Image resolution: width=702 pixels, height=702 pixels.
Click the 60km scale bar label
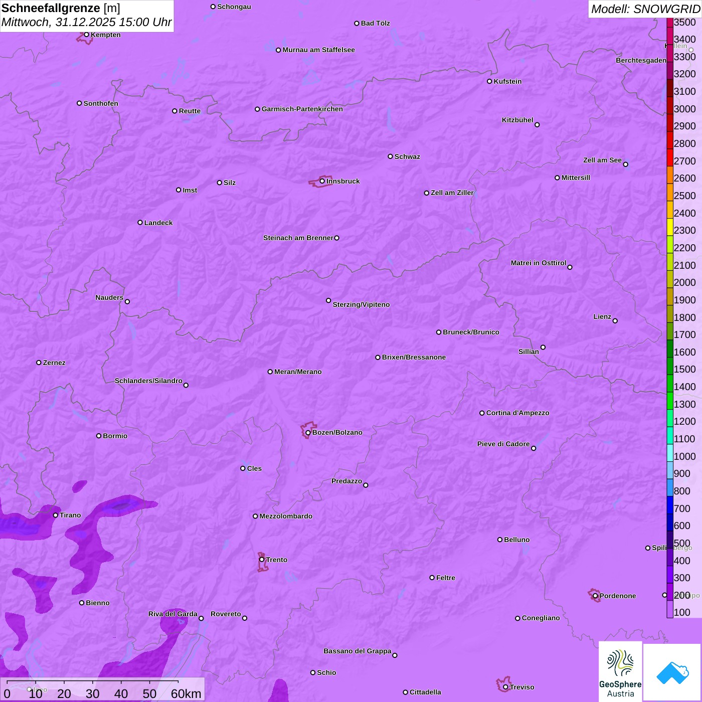point(186,693)
